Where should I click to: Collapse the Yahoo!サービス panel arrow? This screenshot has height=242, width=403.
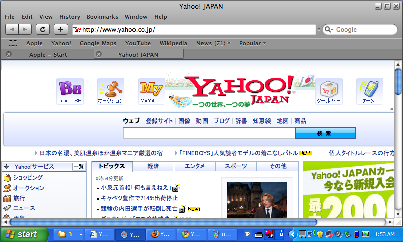tap(7, 166)
